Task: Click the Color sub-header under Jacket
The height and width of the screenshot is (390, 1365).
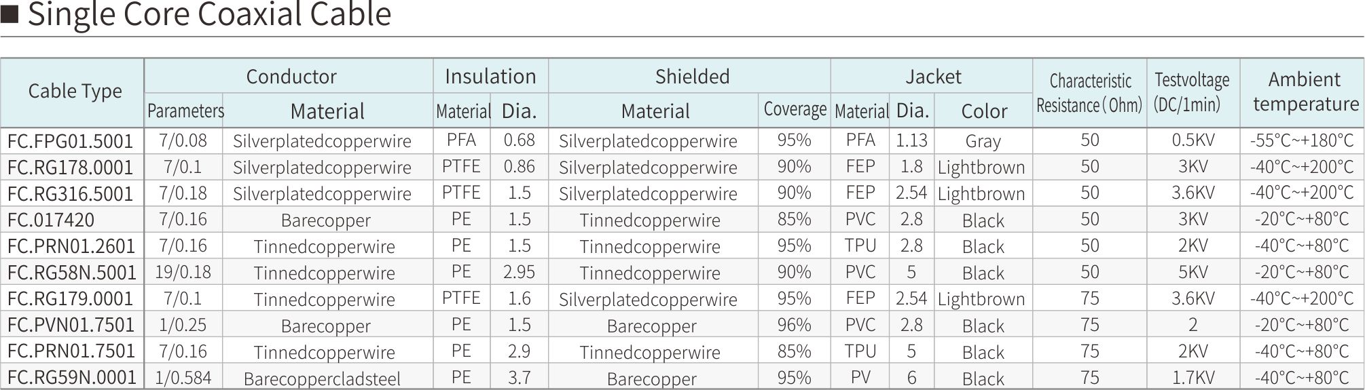Action: [x=984, y=111]
